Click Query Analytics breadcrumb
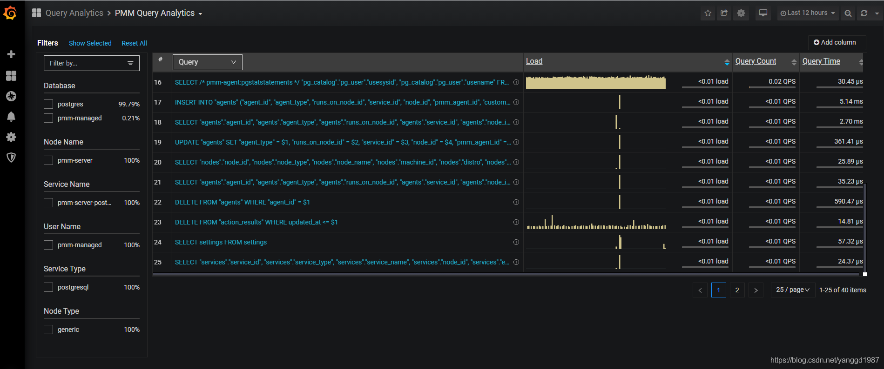Screen dimensions: 884x369 74,13
